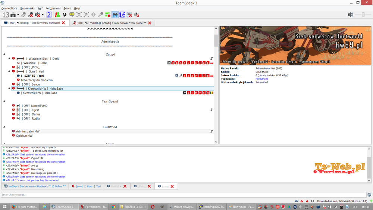Open the mute speakers dropdown arrow

[x=43, y=15]
